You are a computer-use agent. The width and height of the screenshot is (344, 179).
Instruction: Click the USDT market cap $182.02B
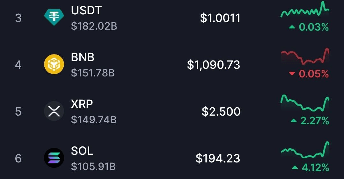[94, 26]
